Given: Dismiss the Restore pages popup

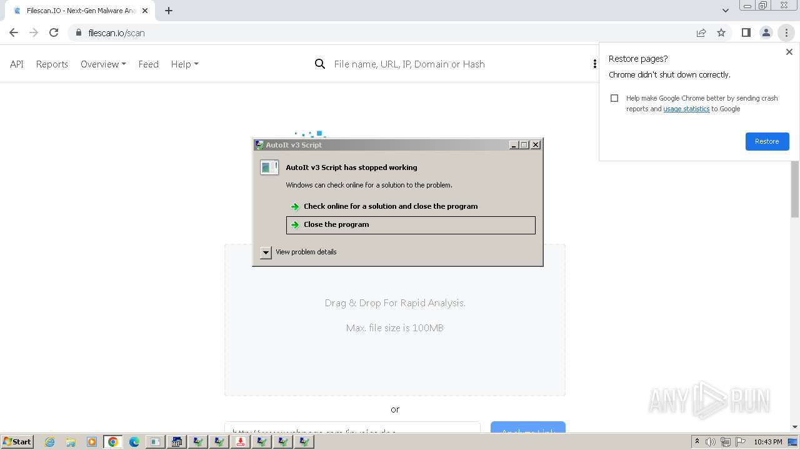Looking at the screenshot, I should pyautogui.click(x=789, y=52).
